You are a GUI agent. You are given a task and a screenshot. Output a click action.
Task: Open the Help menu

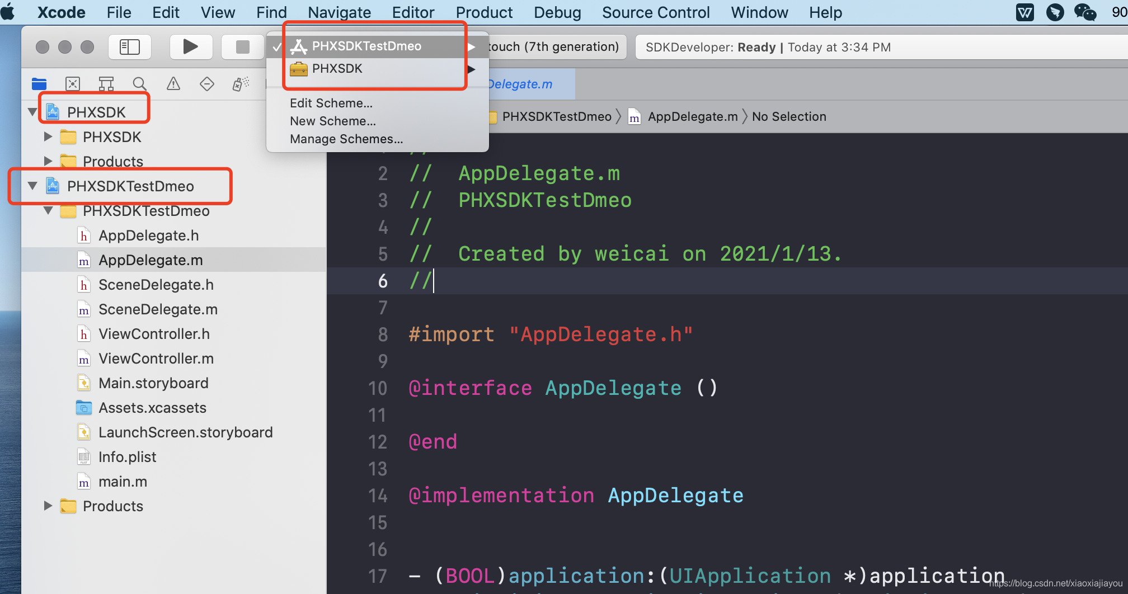(825, 12)
